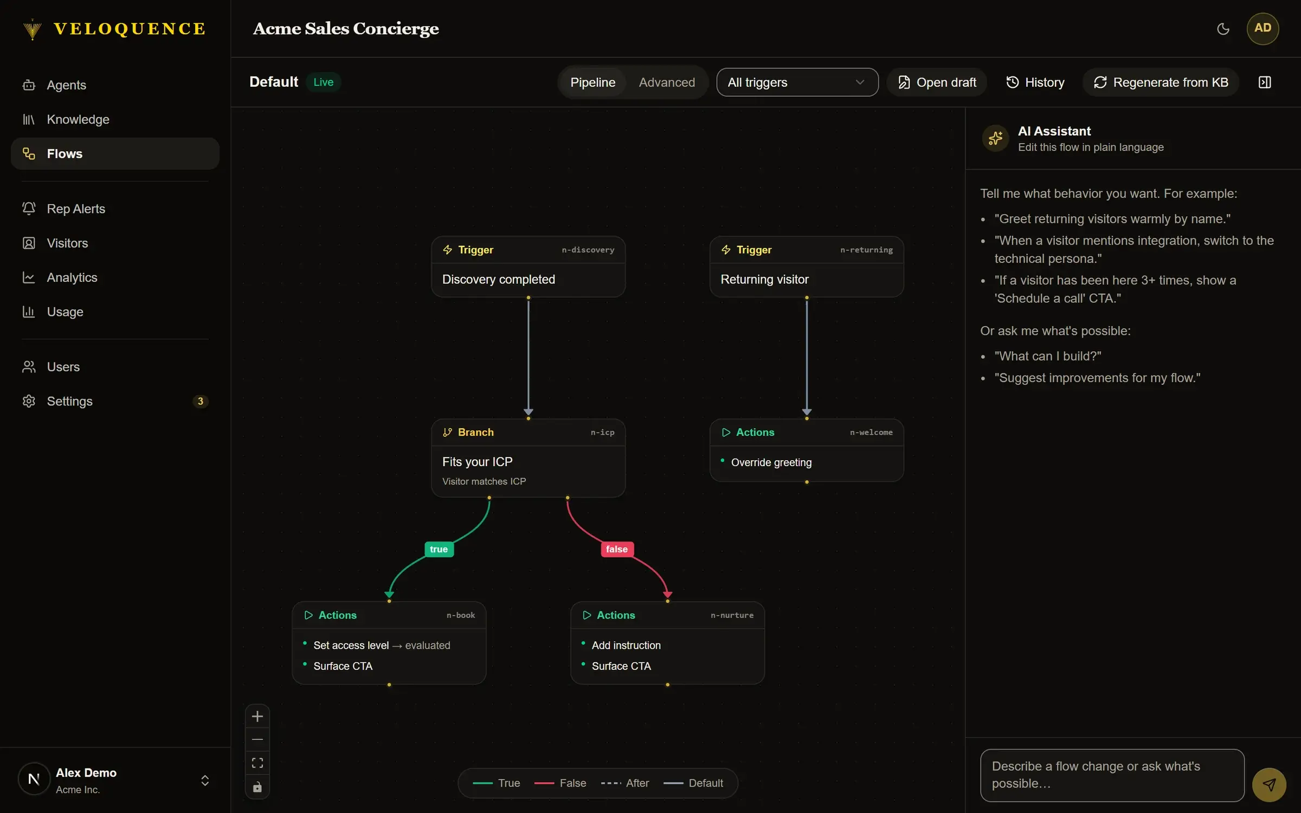The image size is (1301, 813).
Task: Open the Analytics page
Action: pyautogui.click(x=115, y=278)
